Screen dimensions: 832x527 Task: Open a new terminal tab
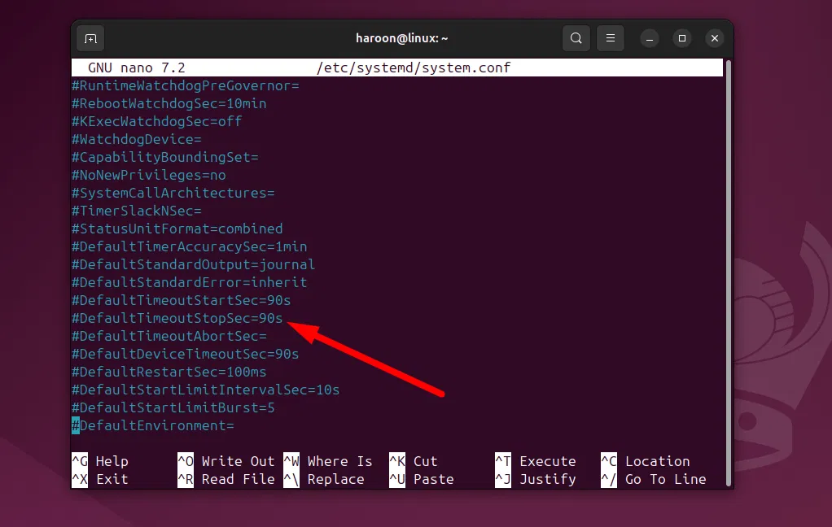[90, 38]
